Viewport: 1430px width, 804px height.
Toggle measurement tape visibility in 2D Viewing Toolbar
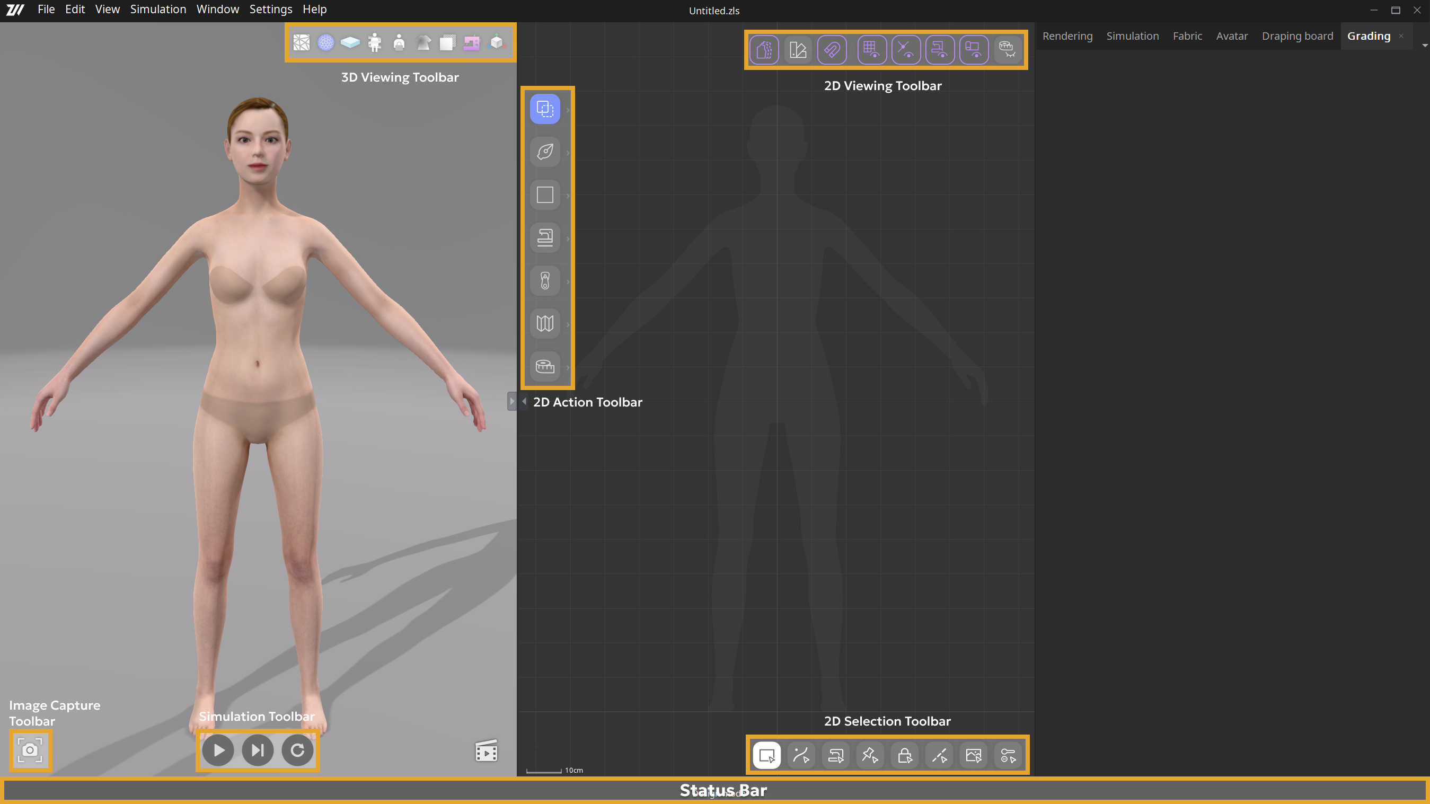click(1007, 50)
